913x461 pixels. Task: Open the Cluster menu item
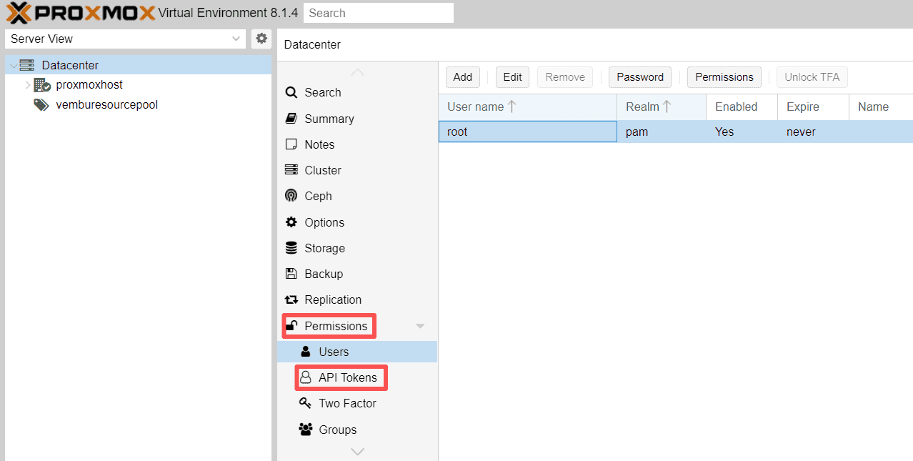point(357,170)
